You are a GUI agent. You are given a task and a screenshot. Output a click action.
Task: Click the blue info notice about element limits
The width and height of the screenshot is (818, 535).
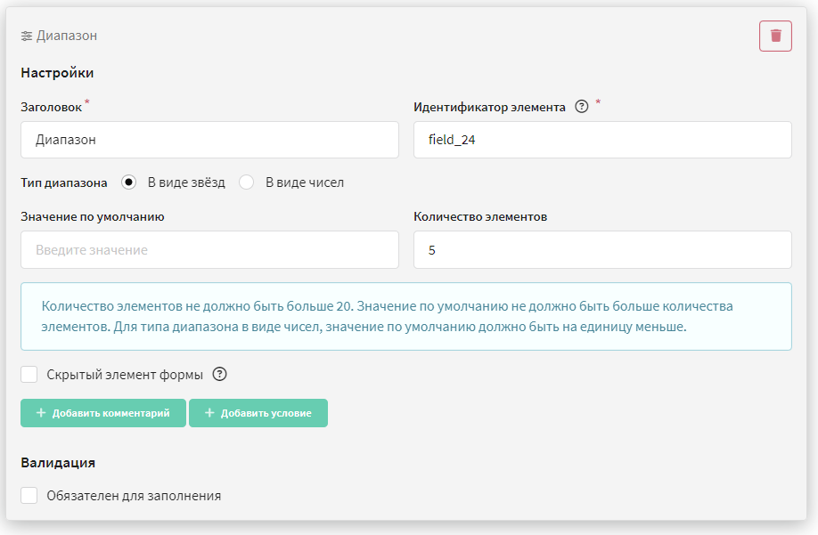pyautogui.click(x=405, y=316)
